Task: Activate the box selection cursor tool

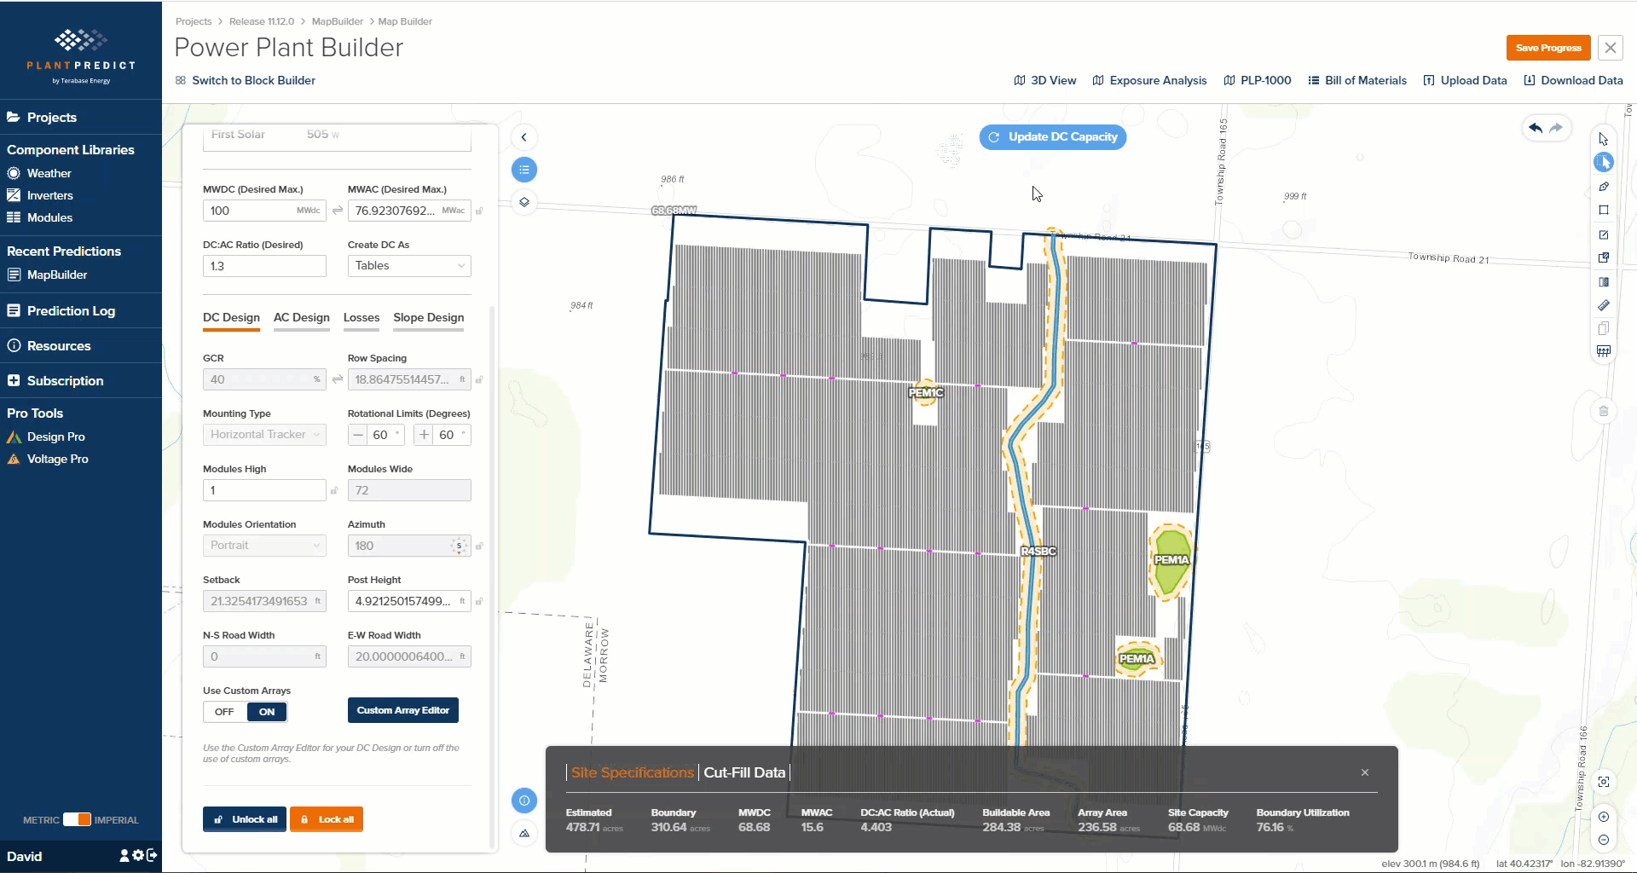Action: 1603,162
